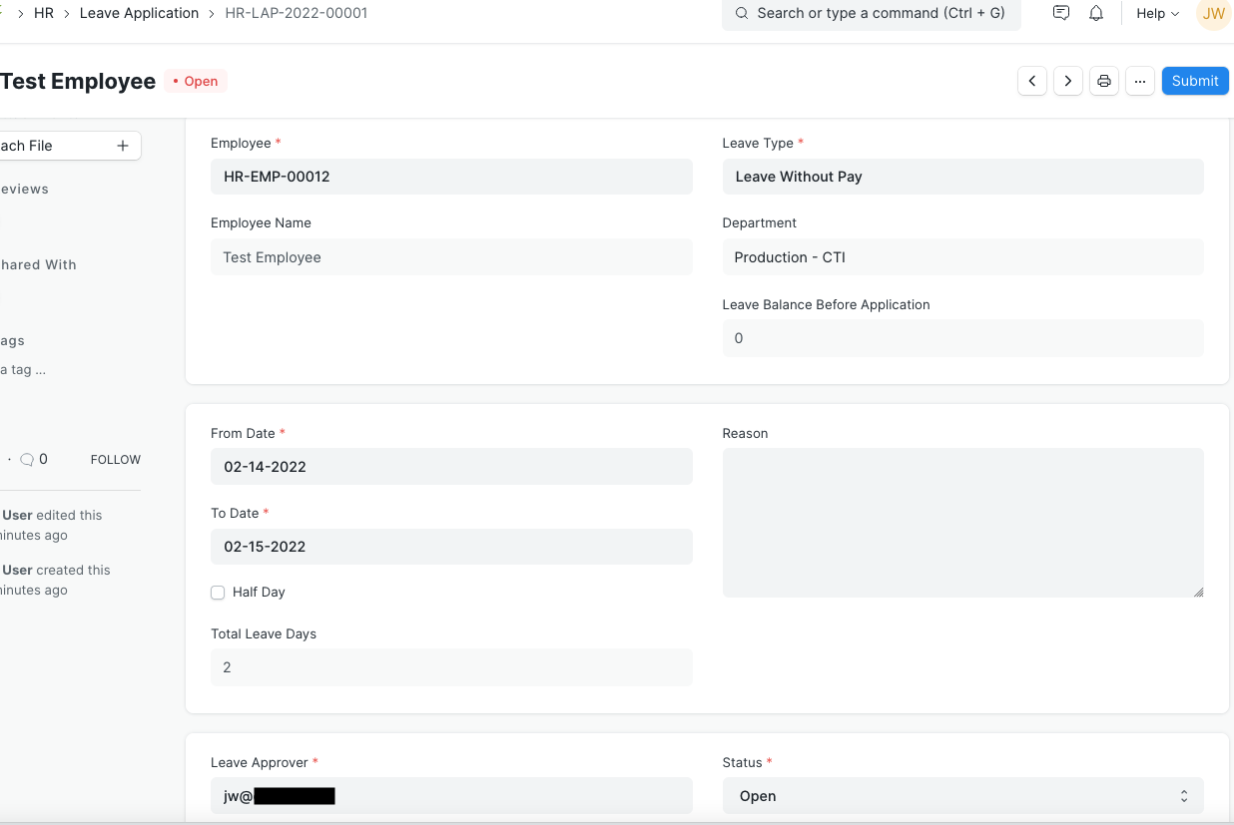The height and width of the screenshot is (825, 1234).
Task: Open the more options ellipsis menu
Action: coord(1140,81)
